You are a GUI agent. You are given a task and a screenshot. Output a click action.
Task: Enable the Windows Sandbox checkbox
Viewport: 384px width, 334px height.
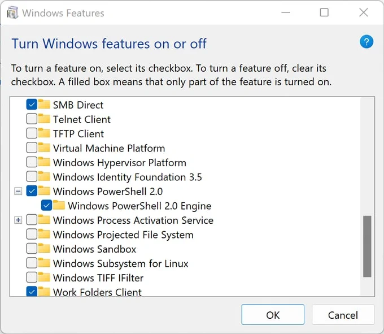pyautogui.click(x=32, y=249)
